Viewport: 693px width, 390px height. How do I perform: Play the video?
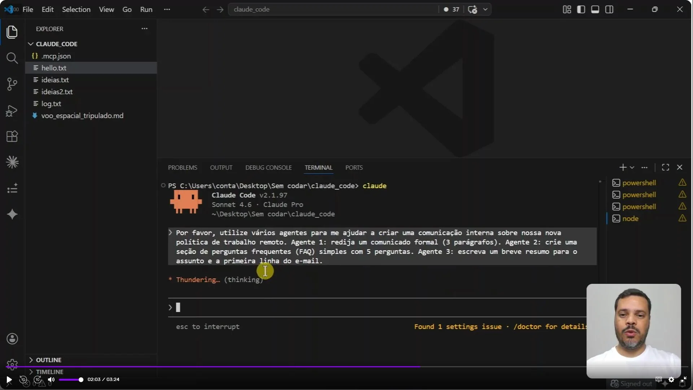tap(9, 380)
